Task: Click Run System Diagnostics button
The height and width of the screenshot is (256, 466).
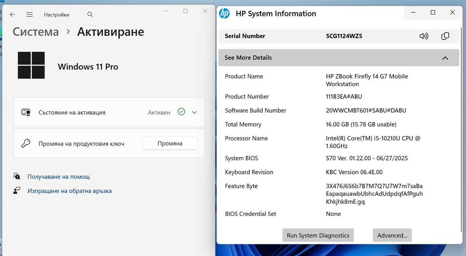Action: (x=318, y=235)
